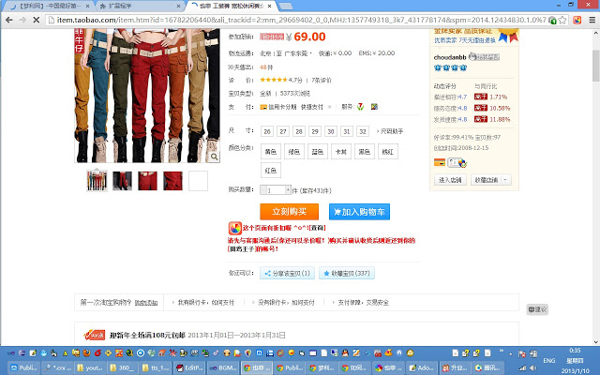This screenshot has width=600, height=375.
Task: Select size 26
Action: (267, 131)
